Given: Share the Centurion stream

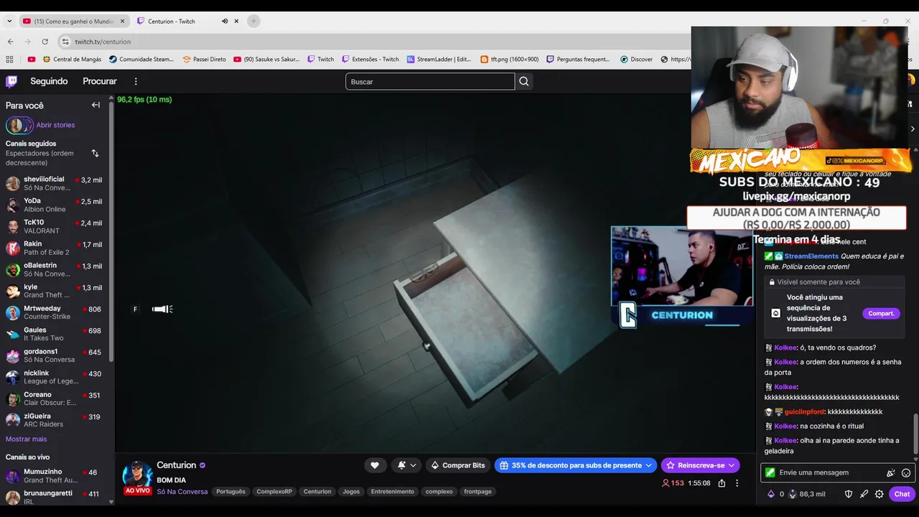Looking at the screenshot, I should coord(722,483).
